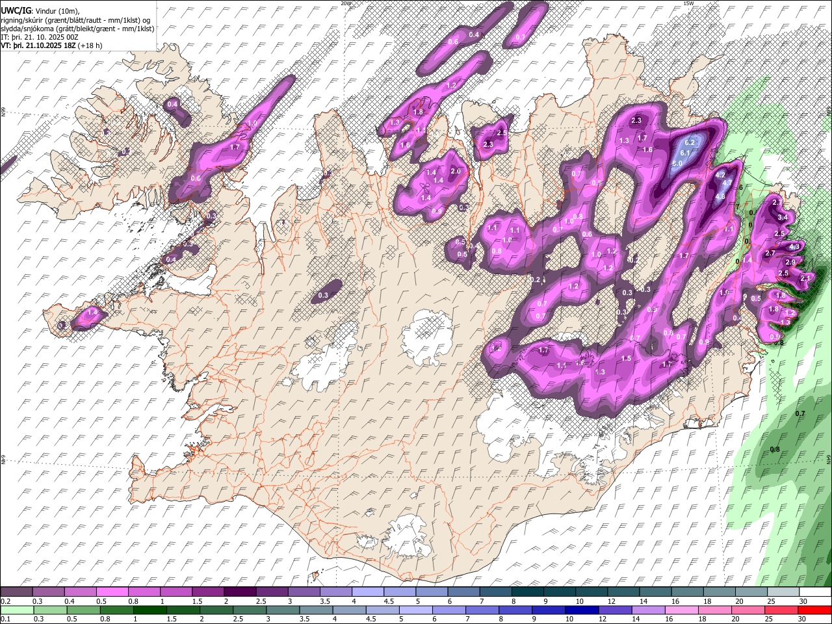Click the '4.8' precipitation value on the map
The height and width of the screenshot is (624, 832).
click(x=720, y=197)
